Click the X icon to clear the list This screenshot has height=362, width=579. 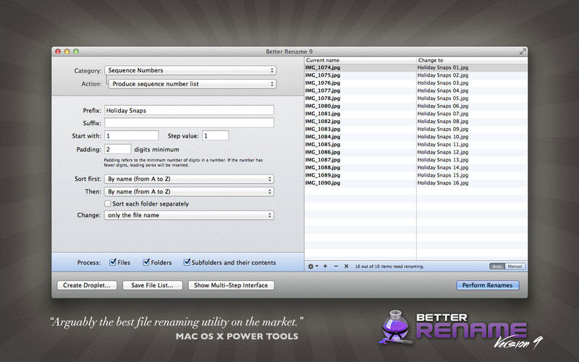click(x=346, y=266)
